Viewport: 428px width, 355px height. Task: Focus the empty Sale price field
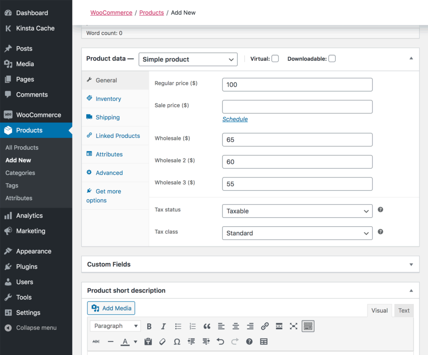pyautogui.click(x=297, y=106)
